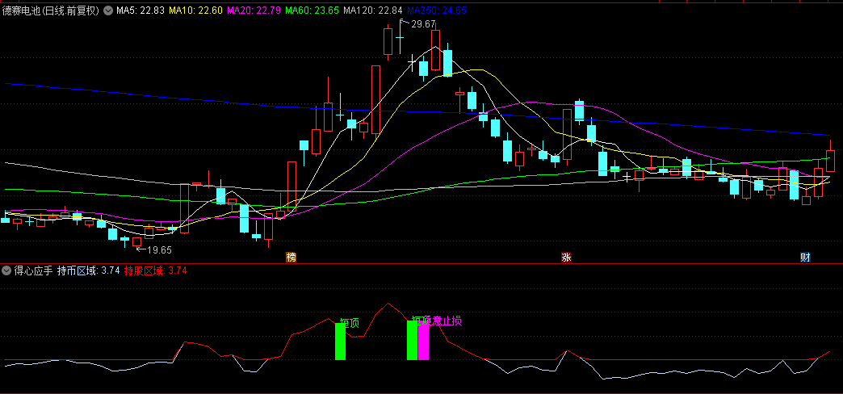Screen dimensions: 843x394
Task: Click the magenta MA20: 22.79 label
Action: pyautogui.click(x=254, y=10)
